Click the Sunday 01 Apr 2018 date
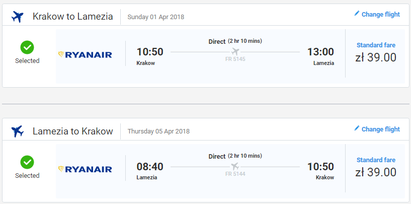Screen dimensions: 411x204 point(156,17)
